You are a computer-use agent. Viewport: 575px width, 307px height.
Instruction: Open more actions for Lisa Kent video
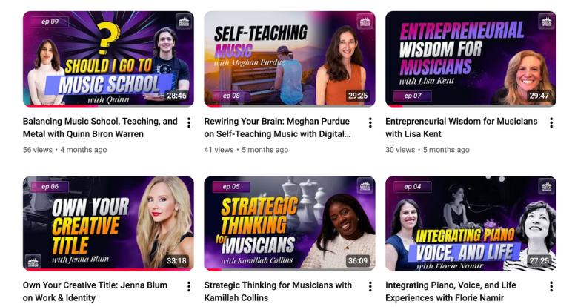coord(551,123)
